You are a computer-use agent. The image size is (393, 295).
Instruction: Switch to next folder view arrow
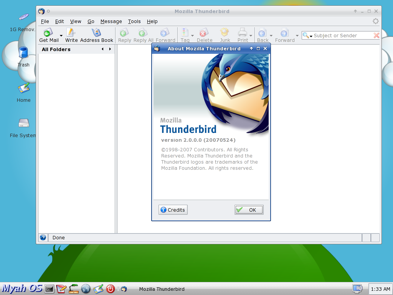click(110, 49)
